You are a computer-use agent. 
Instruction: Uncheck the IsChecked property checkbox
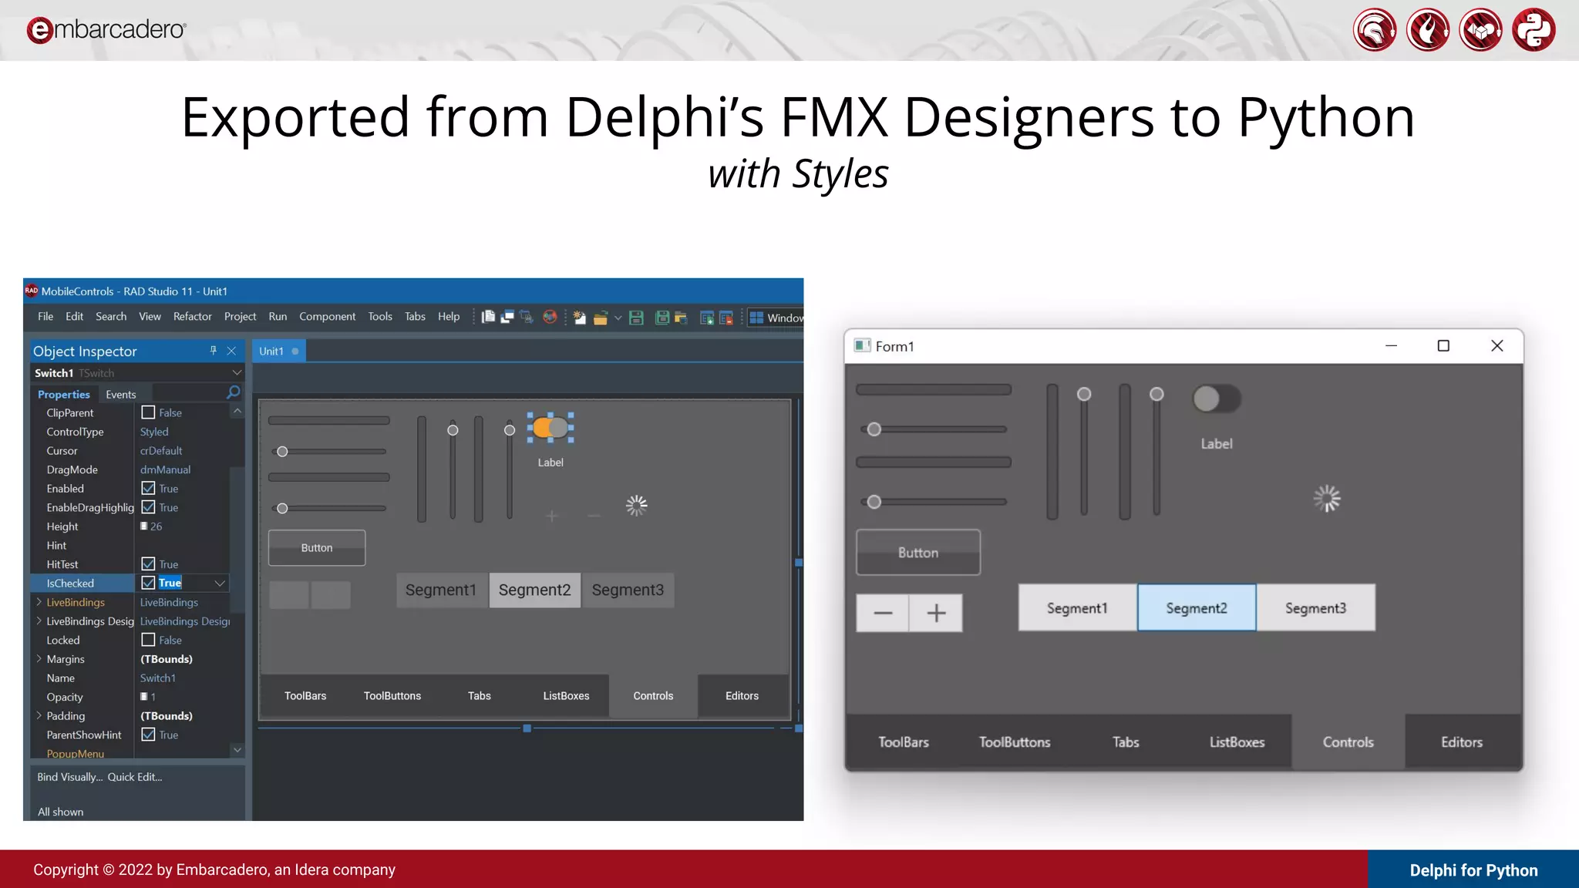(148, 583)
